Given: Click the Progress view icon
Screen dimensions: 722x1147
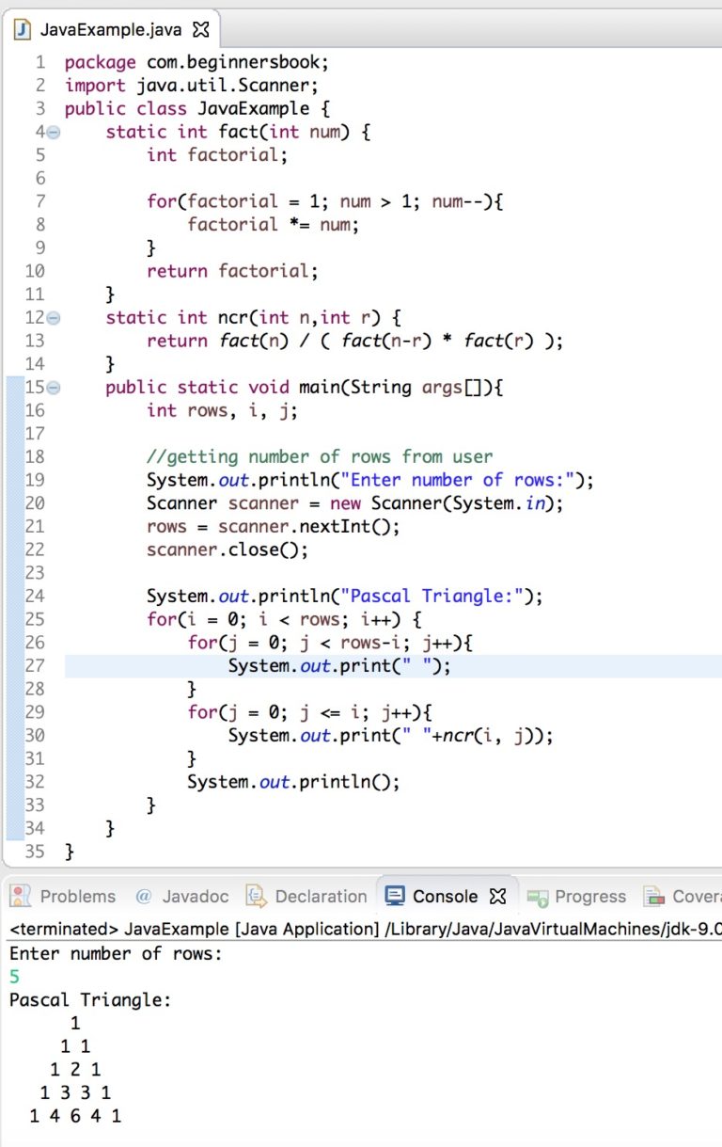Looking at the screenshot, I should coord(539,897).
